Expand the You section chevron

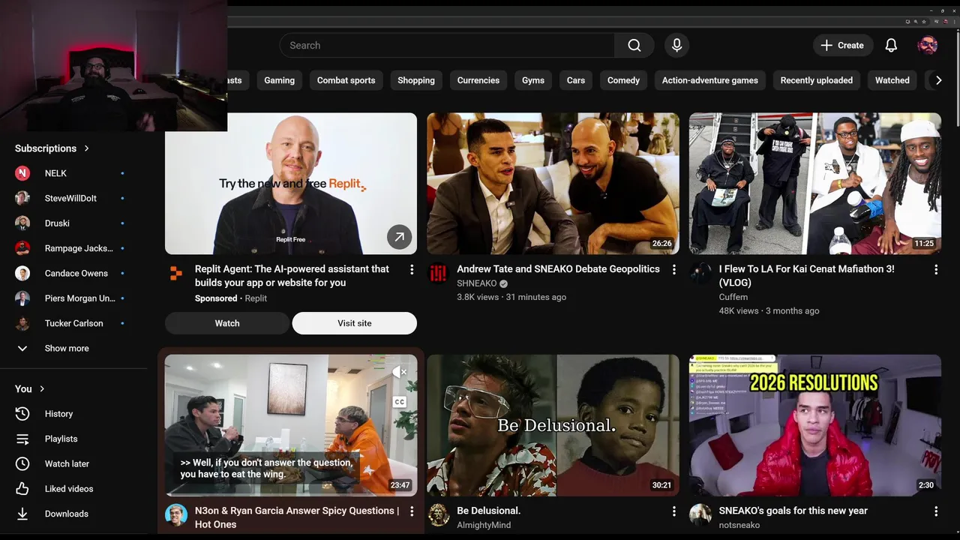tap(42, 388)
